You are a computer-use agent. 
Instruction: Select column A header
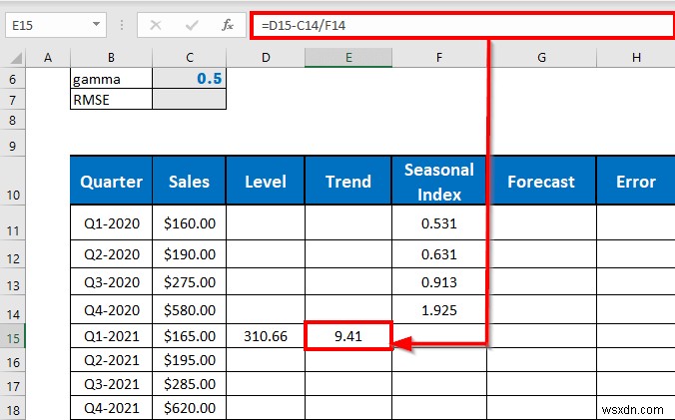48,57
